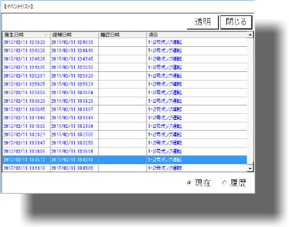Select the occurrence time 13:11:49 cell

(26, 118)
